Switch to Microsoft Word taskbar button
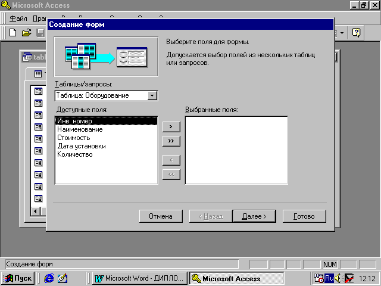381x286 pixels. click(x=140, y=278)
